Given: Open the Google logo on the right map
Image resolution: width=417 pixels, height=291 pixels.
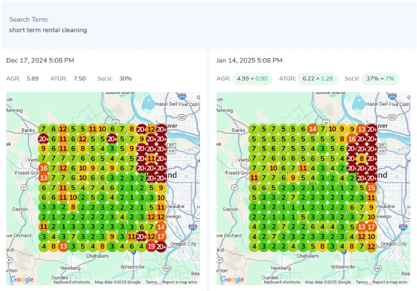Looking at the screenshot, I should point(232,280).
